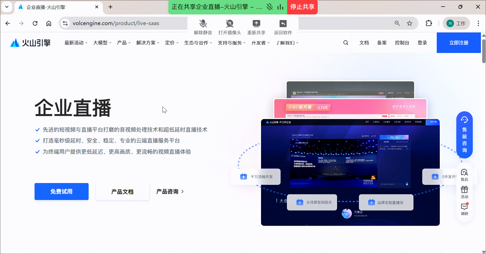Expand the 定价 menu
Viewport: 486px width, 254px height.
pos(172,43)
